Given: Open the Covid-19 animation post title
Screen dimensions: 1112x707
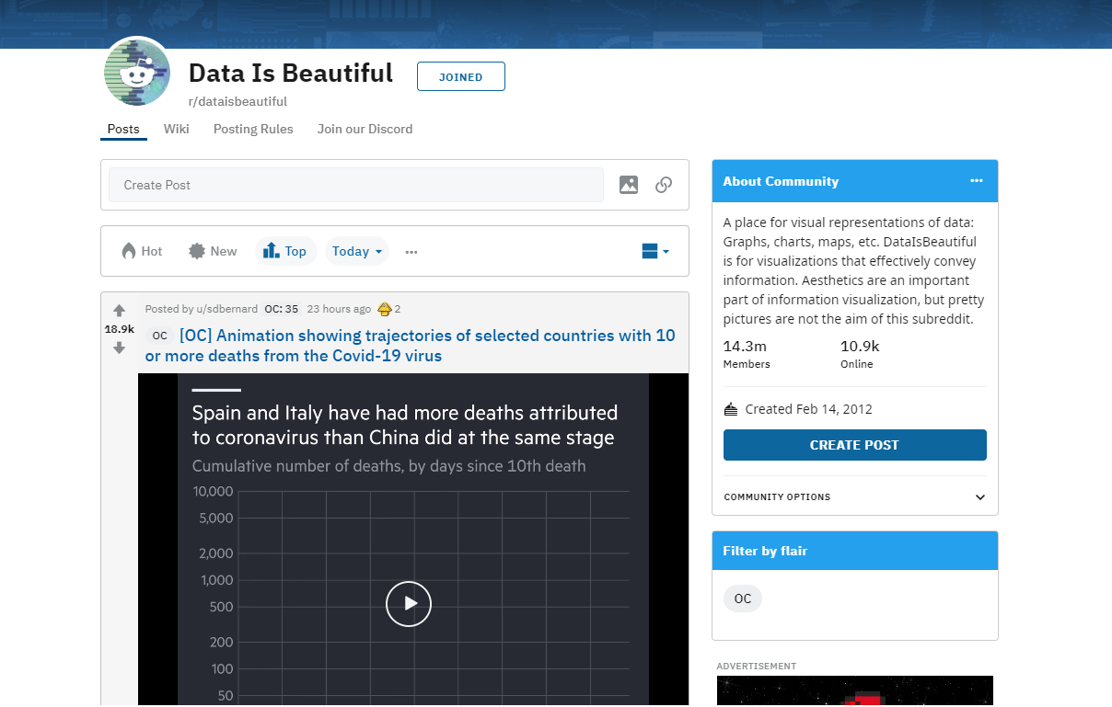Looking at the screenshot, I should pyautogui.click(x=411, y=346).
